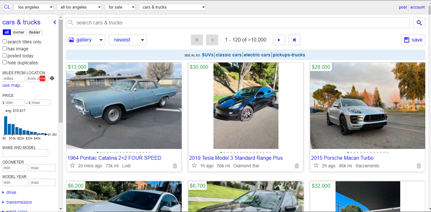The width and height of the screenshot is (431, 212).
Task: Select the all sellers tab
Action: [7, 32]
